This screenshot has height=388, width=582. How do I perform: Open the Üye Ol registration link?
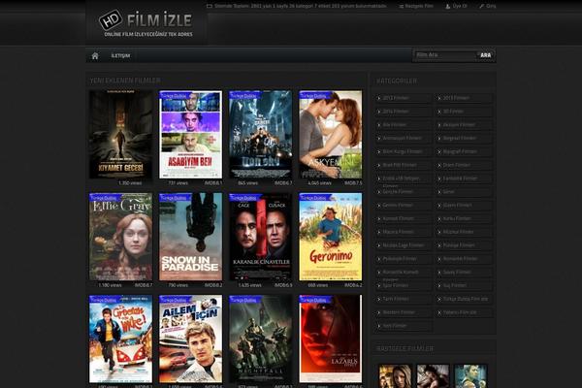[x=460, y=7]
